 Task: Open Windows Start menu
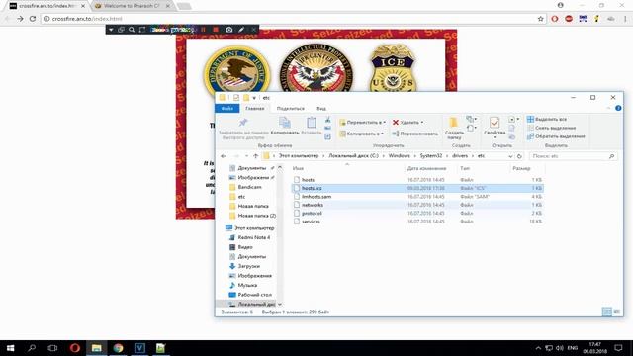click(x=10, y=347)
